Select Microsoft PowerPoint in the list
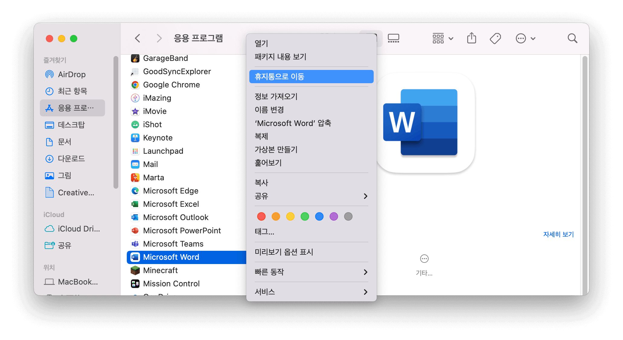Viewport: 623px width, 340px height. click(187, 231)
